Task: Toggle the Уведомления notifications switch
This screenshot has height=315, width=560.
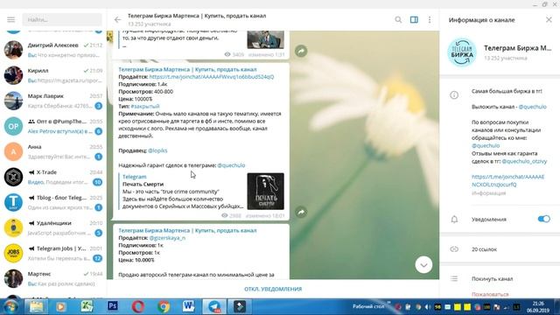Action: coord(544,219)
